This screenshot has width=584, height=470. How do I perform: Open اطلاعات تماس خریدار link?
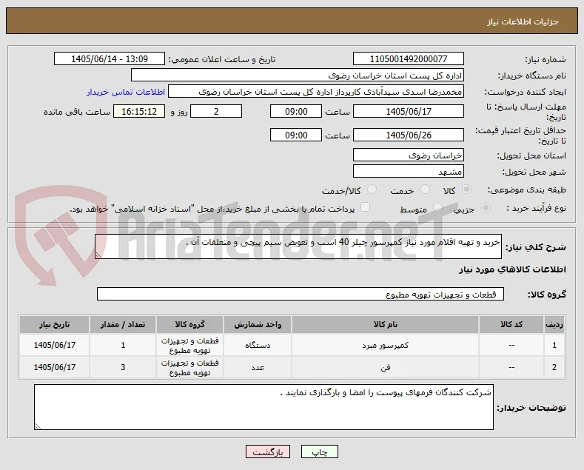pos(126,92)
